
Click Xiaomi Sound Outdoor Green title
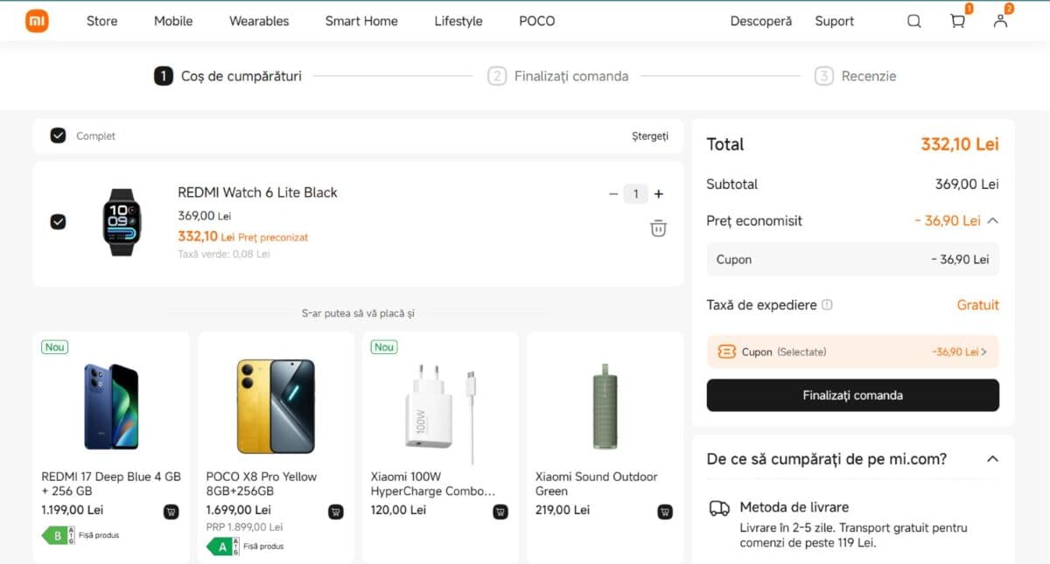click(596, 484)
